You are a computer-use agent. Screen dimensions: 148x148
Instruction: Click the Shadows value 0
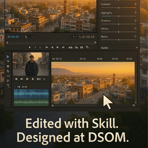(x=135, y=20)
